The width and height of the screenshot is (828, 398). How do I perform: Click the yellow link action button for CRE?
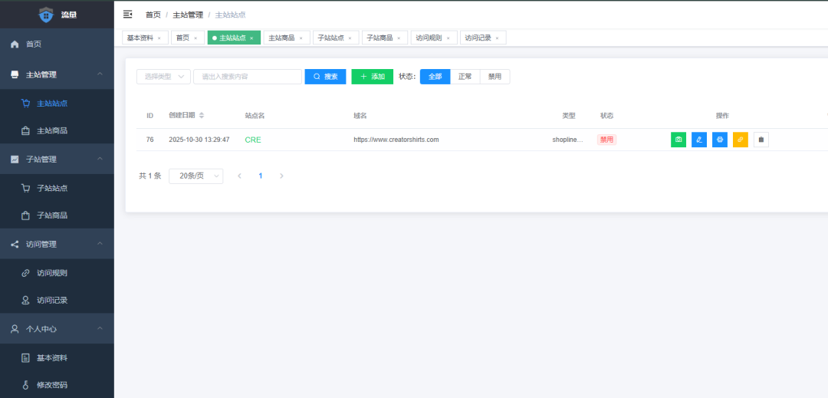point(741,140)
